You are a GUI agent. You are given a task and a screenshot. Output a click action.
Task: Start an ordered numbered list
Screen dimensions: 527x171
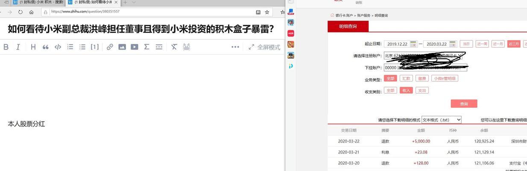[70, 47]
